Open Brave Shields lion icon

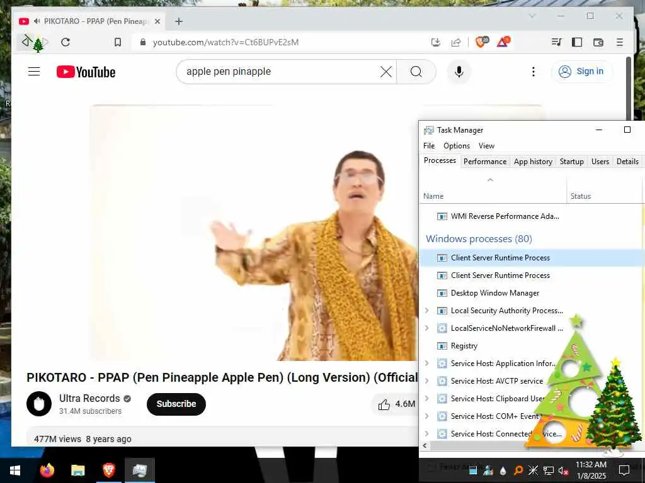(x=481, y=42)
